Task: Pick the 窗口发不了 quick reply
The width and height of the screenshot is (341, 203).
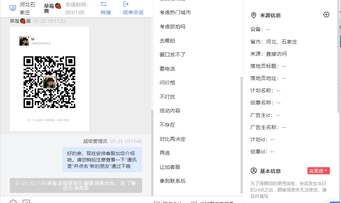Action: (x=173, y=55)
